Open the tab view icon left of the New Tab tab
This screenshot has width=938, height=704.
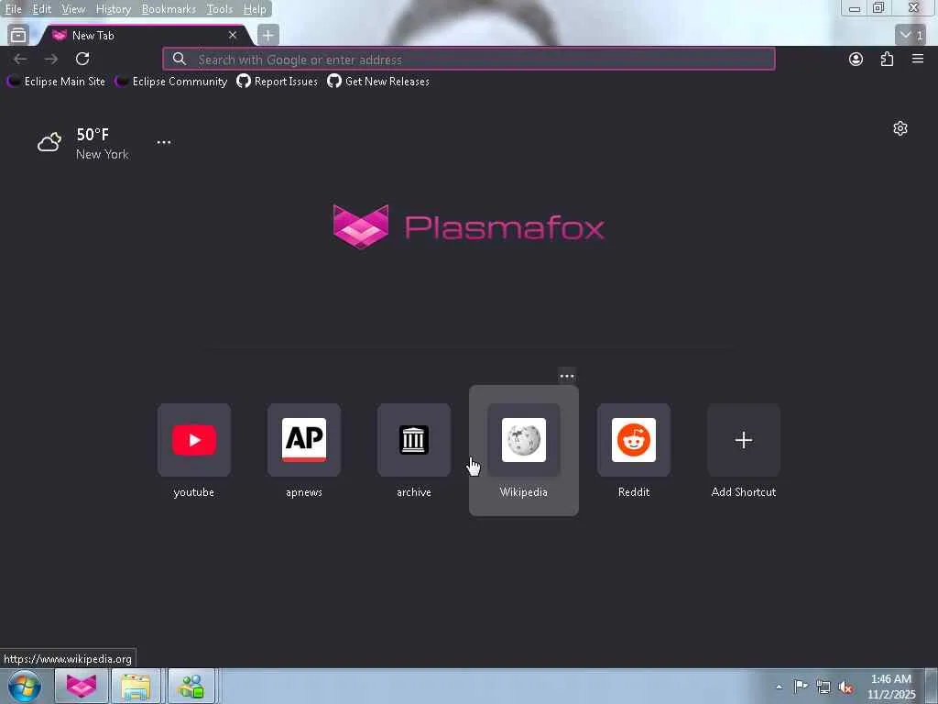pos(18,36)
